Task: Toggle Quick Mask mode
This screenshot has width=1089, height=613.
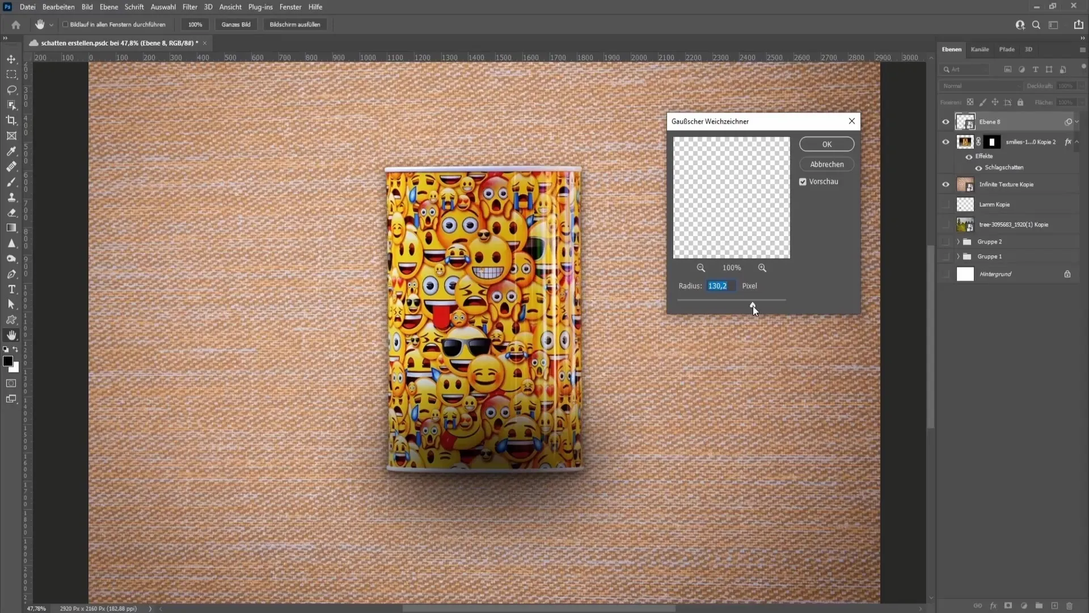Action: [x=11, y=383]
